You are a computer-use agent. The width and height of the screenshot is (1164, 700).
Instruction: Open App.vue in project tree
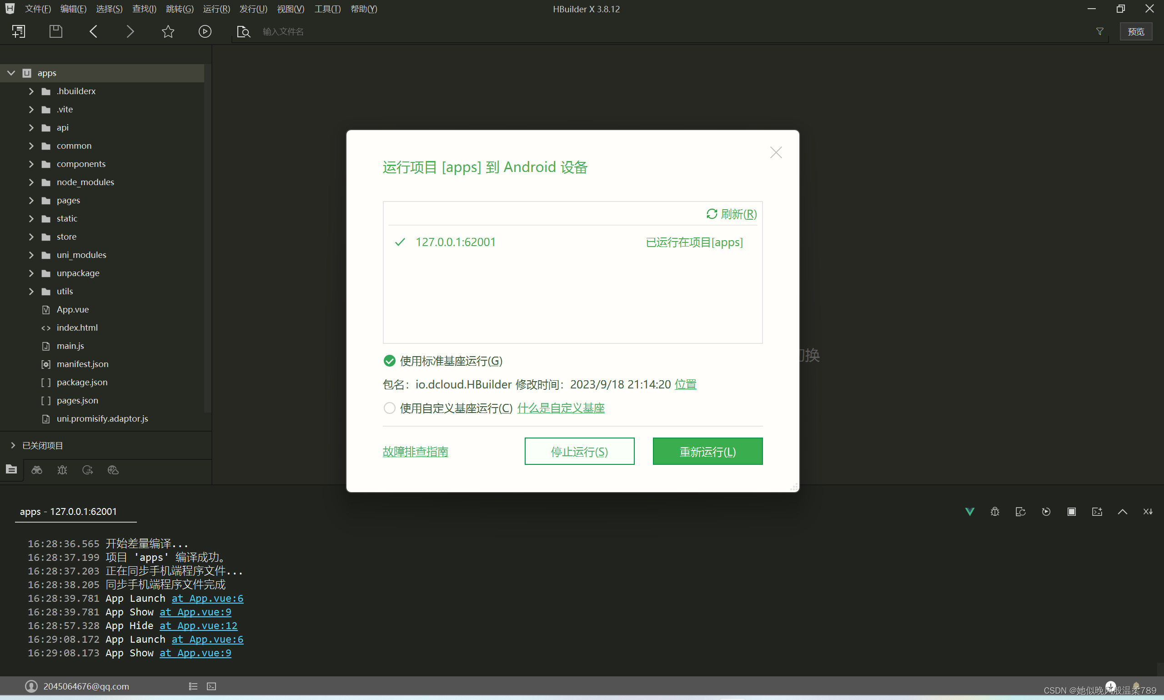[73, 310]
